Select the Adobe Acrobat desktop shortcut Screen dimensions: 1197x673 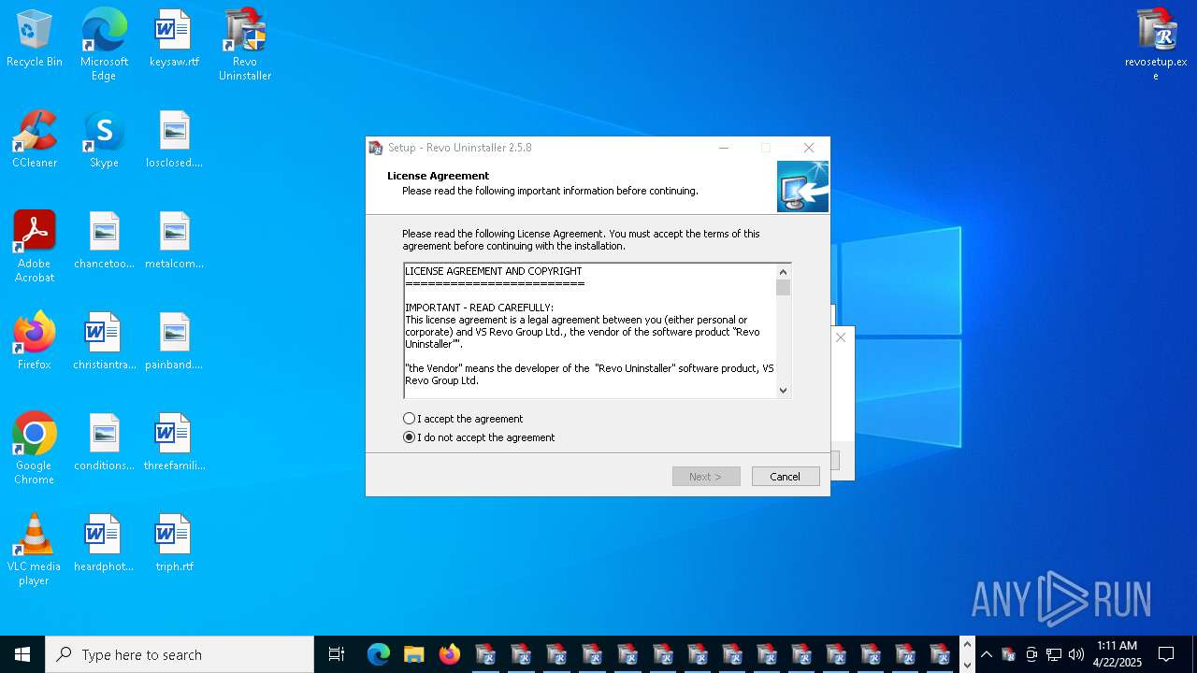tap(35, 247)
